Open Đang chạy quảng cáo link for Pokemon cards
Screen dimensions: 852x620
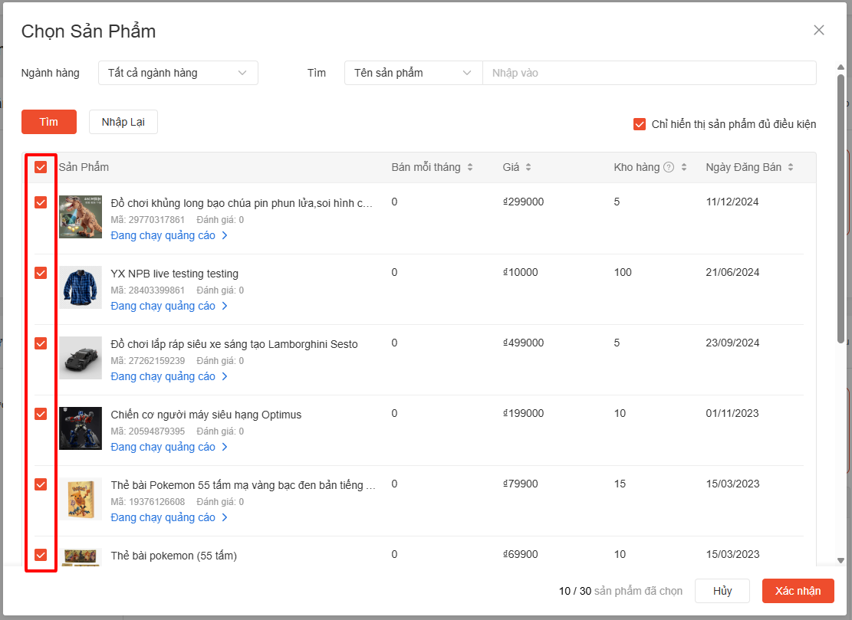tap(169, 517)
